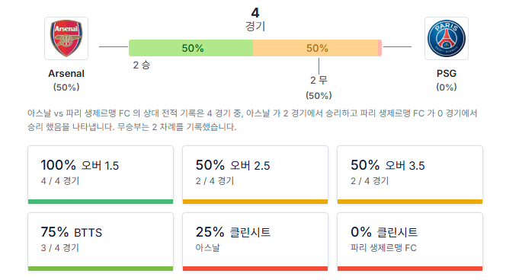Image resolution: width=506 pixels, height=280 pixels.
Task: Open the 25% 클린시트 아스날 card
Action: point(255,242)
